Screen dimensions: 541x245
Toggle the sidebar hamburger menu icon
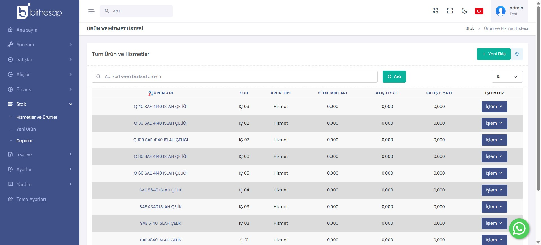91,11
